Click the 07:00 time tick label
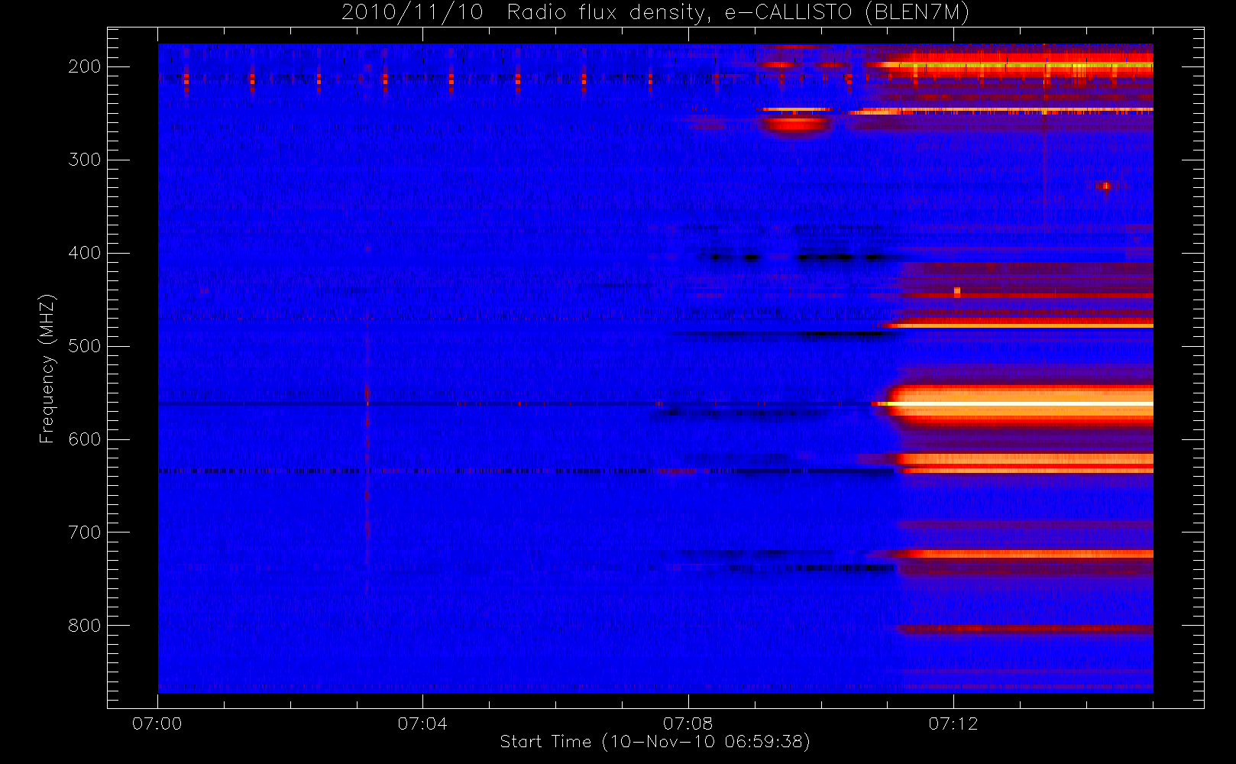1236x764 pixels. click(157, 724)
